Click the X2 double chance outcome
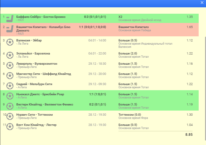 tap(120, 16)
